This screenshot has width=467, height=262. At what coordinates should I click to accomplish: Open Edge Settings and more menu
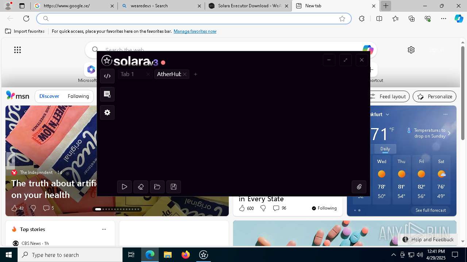click(x=444, y=19)
